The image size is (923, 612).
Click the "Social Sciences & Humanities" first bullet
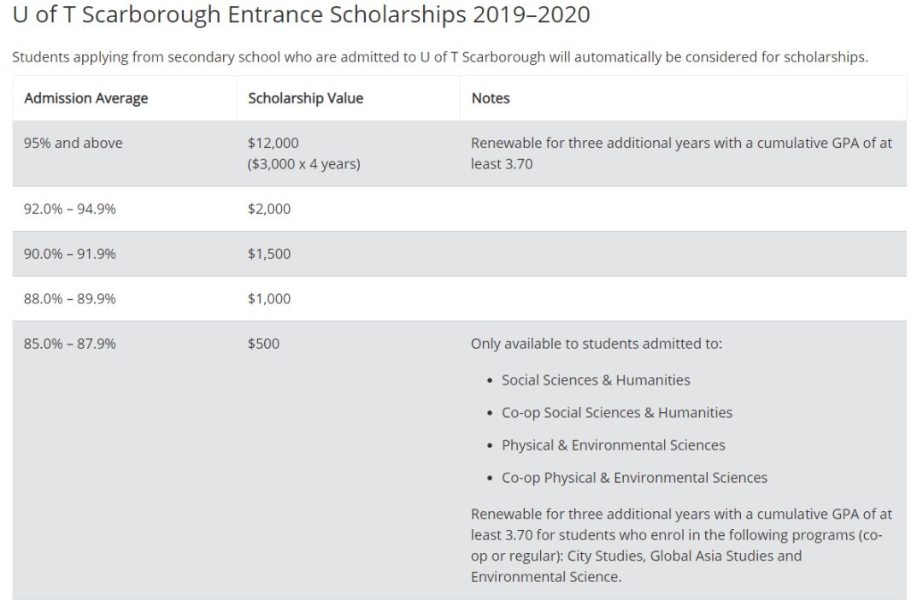596,380
